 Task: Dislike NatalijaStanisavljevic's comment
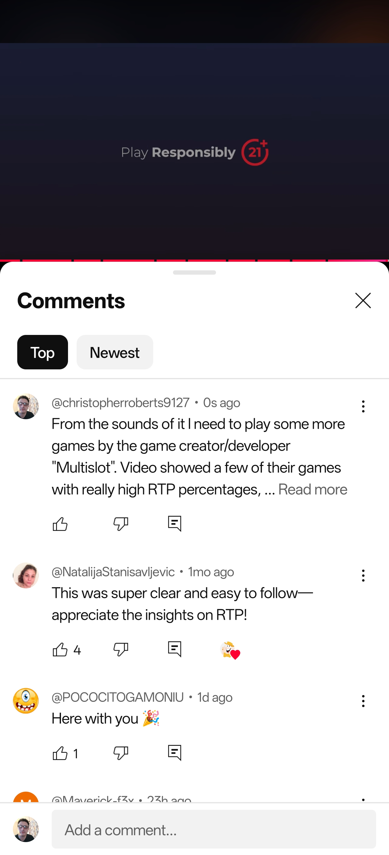pos(121,650)
